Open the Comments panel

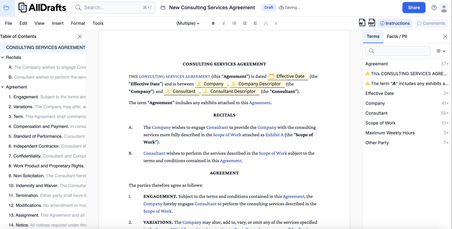coord(431,23)
